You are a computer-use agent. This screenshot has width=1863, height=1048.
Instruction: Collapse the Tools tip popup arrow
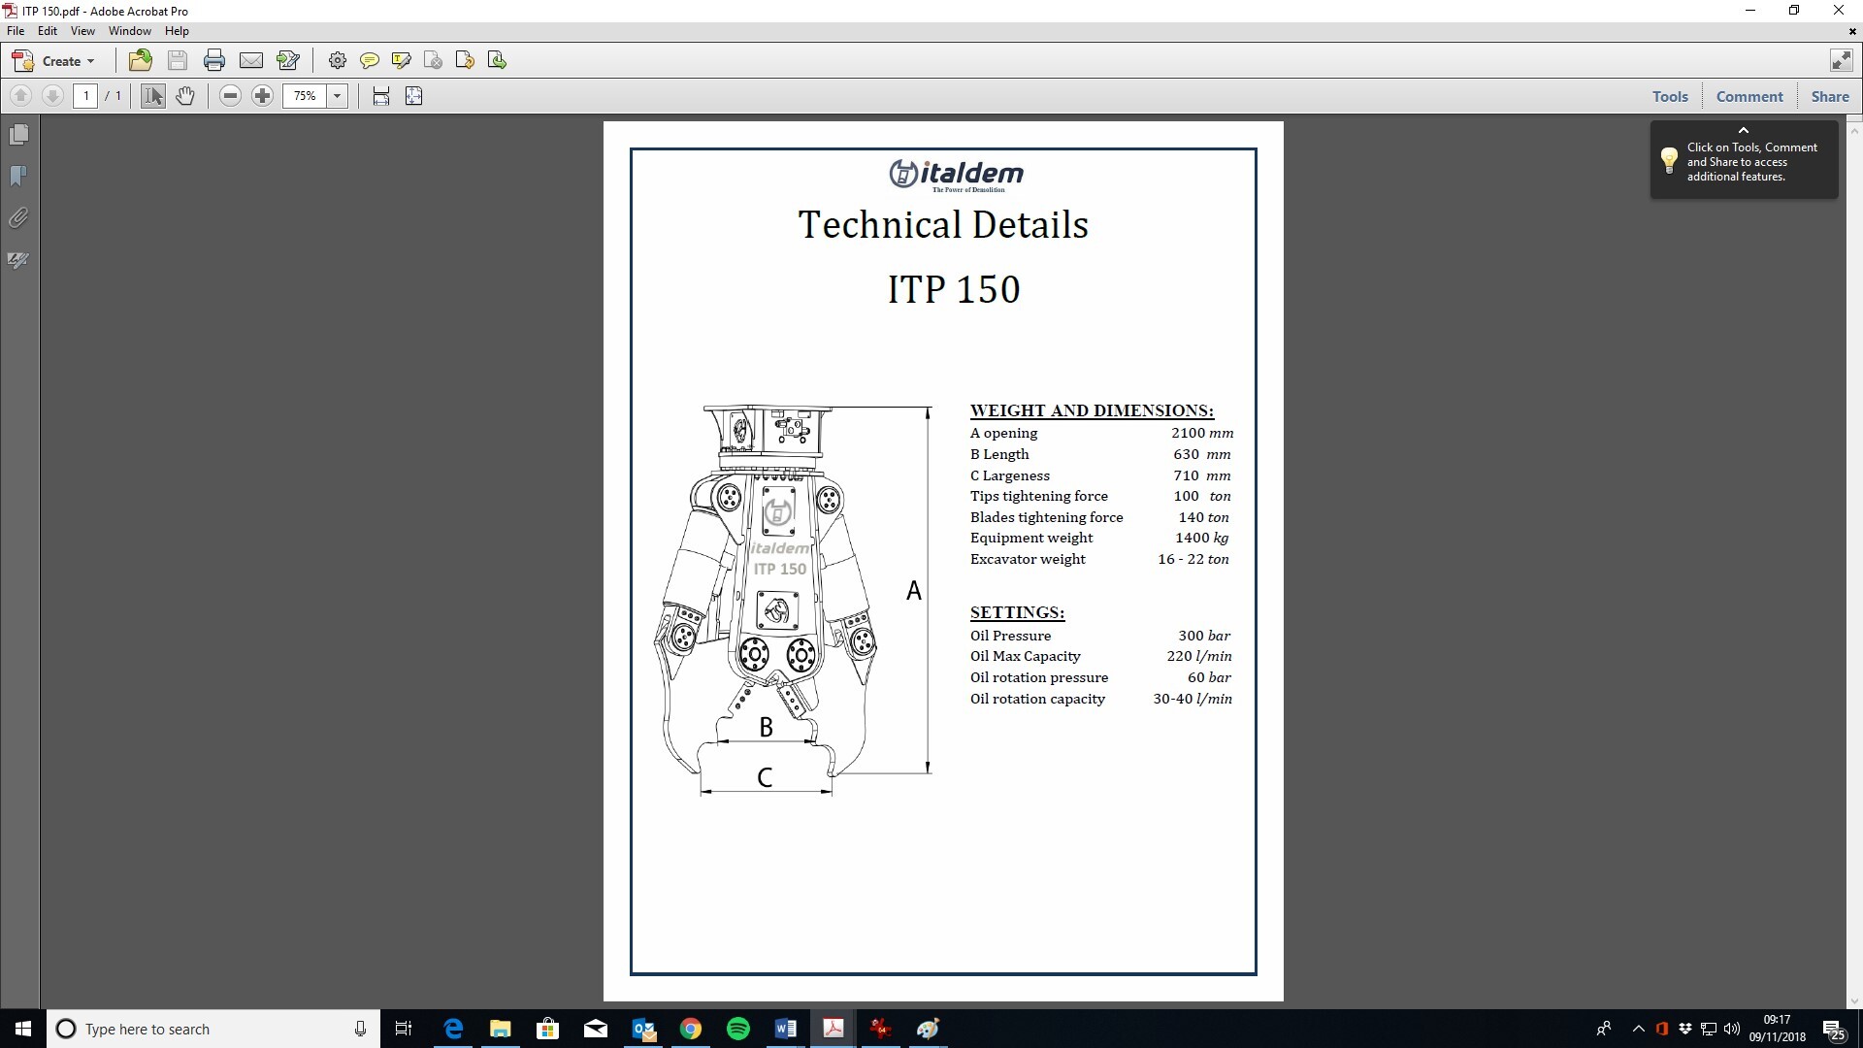(x=1744, y=130)
